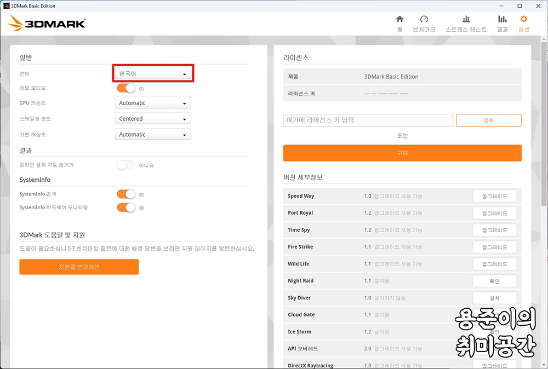Open Options gear icon
This screenshot has height=369, width=548.
(523, 19)
